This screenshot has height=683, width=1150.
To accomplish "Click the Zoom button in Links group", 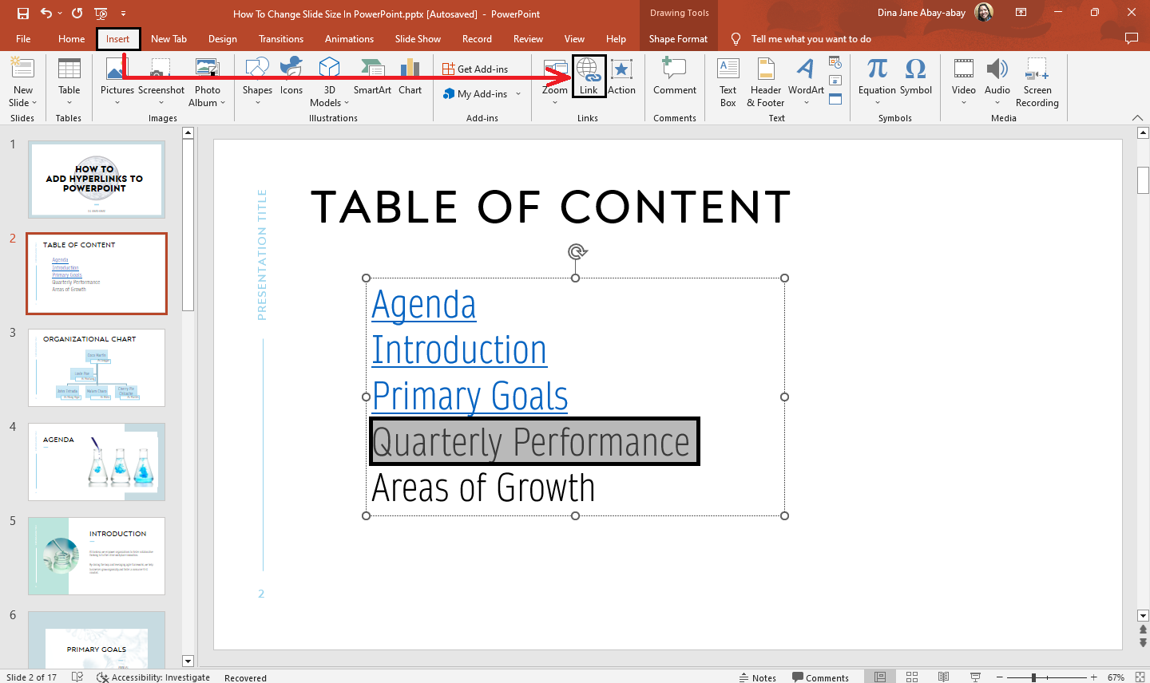I will pyautogui.click(x=555, y=81).
